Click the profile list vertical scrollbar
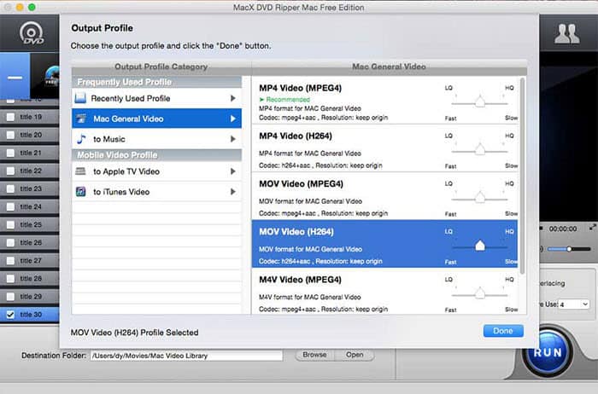The width and height of the screenshot is (598, 394). pos(522,175)
